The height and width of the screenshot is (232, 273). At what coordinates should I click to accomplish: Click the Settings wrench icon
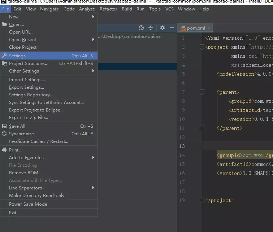(4, 56)
